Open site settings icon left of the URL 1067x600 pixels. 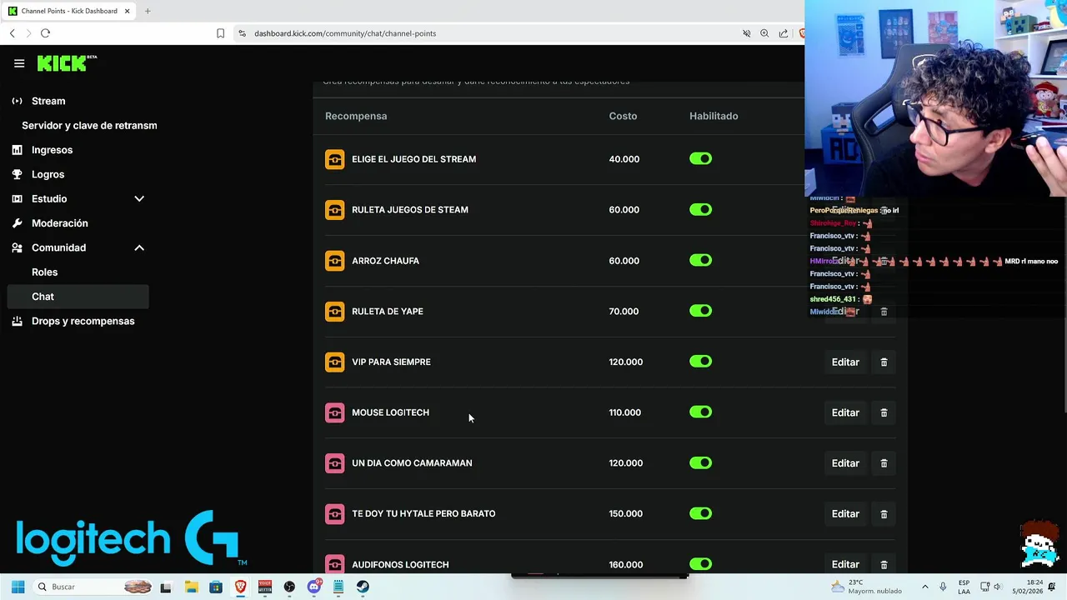point(242,33)
